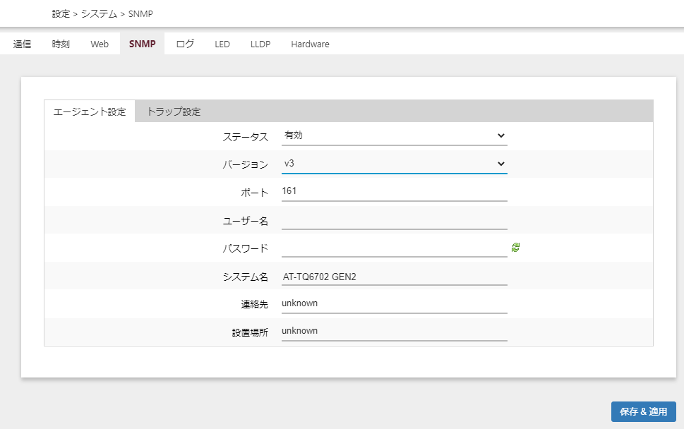The width and height of the screenshot is (684, 429).
Task: Select the SNMP tab
Action: pyautogui.click(x=142, y=44)
